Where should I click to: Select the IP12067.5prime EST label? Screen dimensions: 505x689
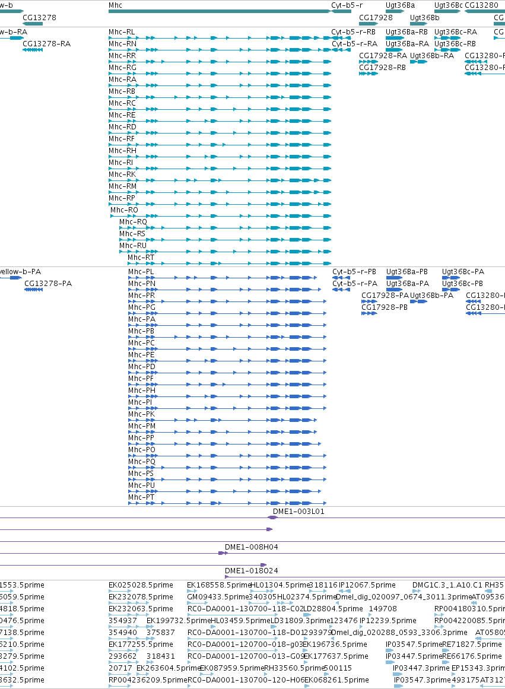coord(367,585)
